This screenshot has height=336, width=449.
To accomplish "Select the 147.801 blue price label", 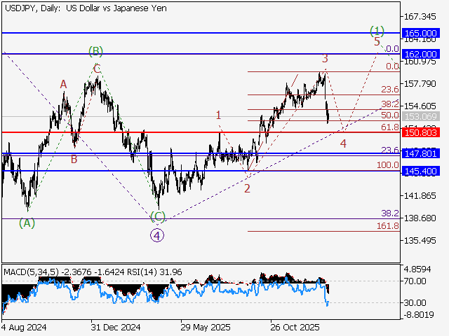I will [421, 153].
